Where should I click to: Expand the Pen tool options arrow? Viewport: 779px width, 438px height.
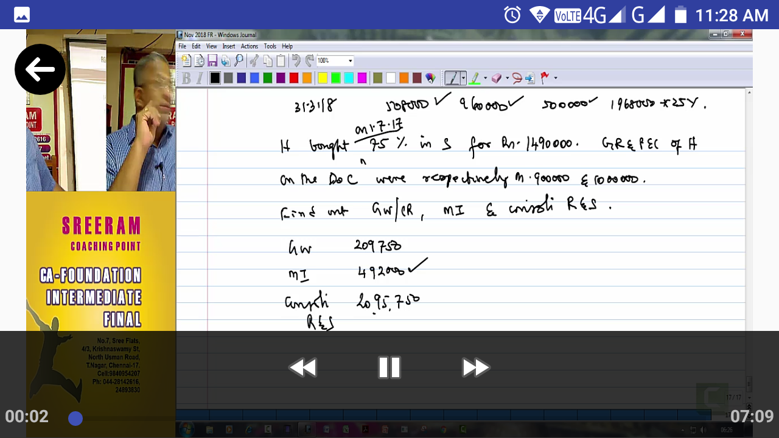pos(463,78)
